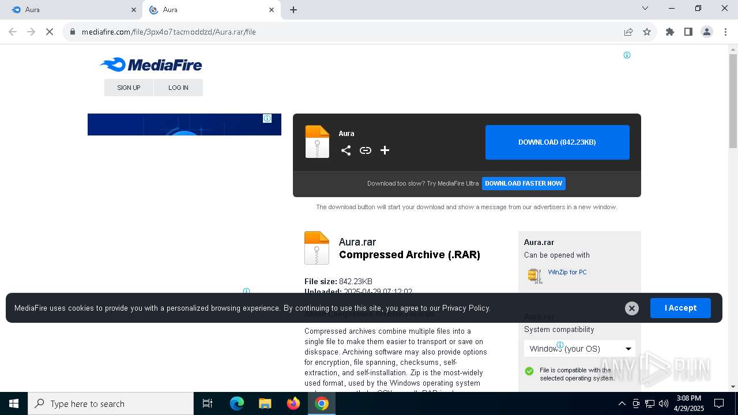Image resolution: width=738 pixels, height=415 pixels.
Task: Click DOWNLOAD FASTER NOW button
Action: tap(524, 183)
